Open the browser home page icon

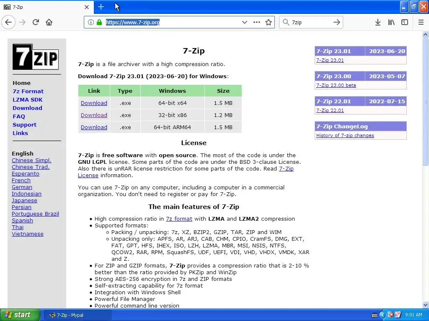[x=49, y=23]
